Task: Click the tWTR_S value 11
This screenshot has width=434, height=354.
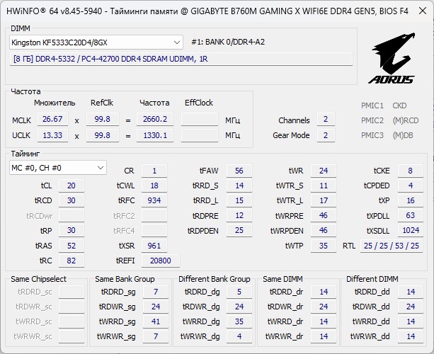Action: (324, 185)
